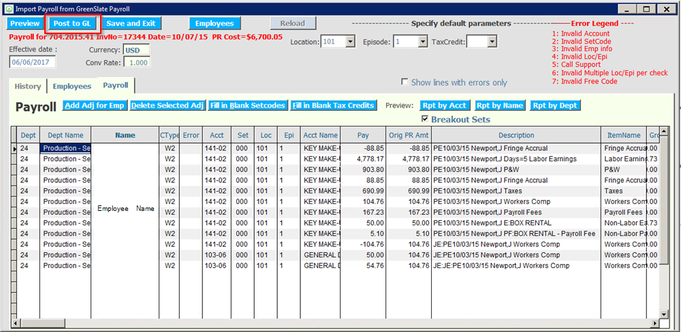The height and width of the screenshot is (332, 681).
Task: Click the JE:JE:PE10/03/15 description cell
Action: coord(516,265)
